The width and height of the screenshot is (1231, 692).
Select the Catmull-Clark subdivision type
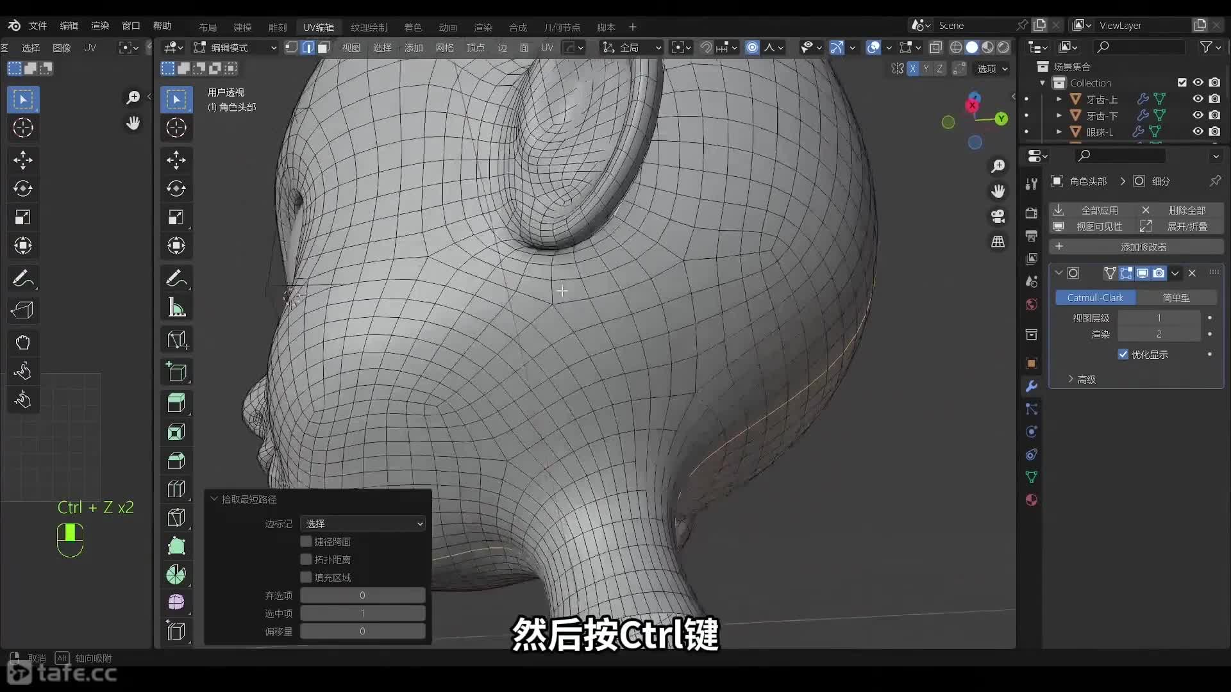(x=1095, y=297)
